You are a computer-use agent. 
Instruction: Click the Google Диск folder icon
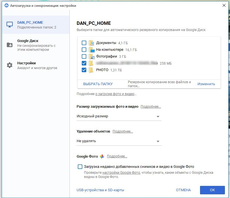pos(10,45)
